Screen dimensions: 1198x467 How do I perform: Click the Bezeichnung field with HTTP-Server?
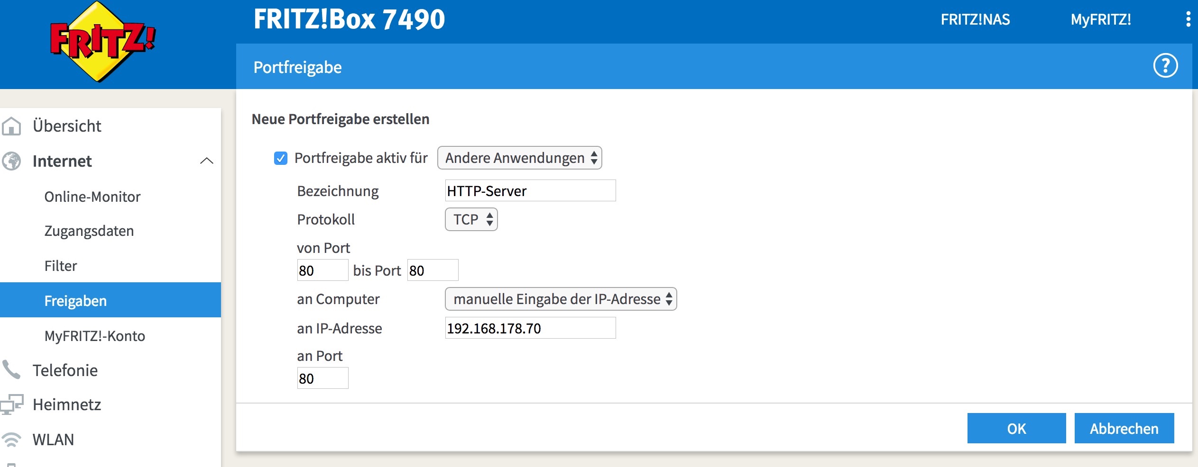[x=530, y=191]
